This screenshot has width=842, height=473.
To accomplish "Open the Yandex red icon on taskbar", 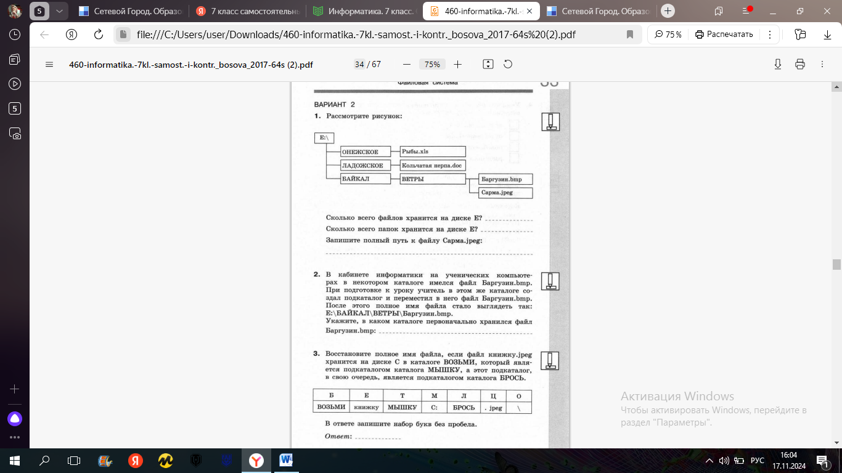I will pos(136,460).
